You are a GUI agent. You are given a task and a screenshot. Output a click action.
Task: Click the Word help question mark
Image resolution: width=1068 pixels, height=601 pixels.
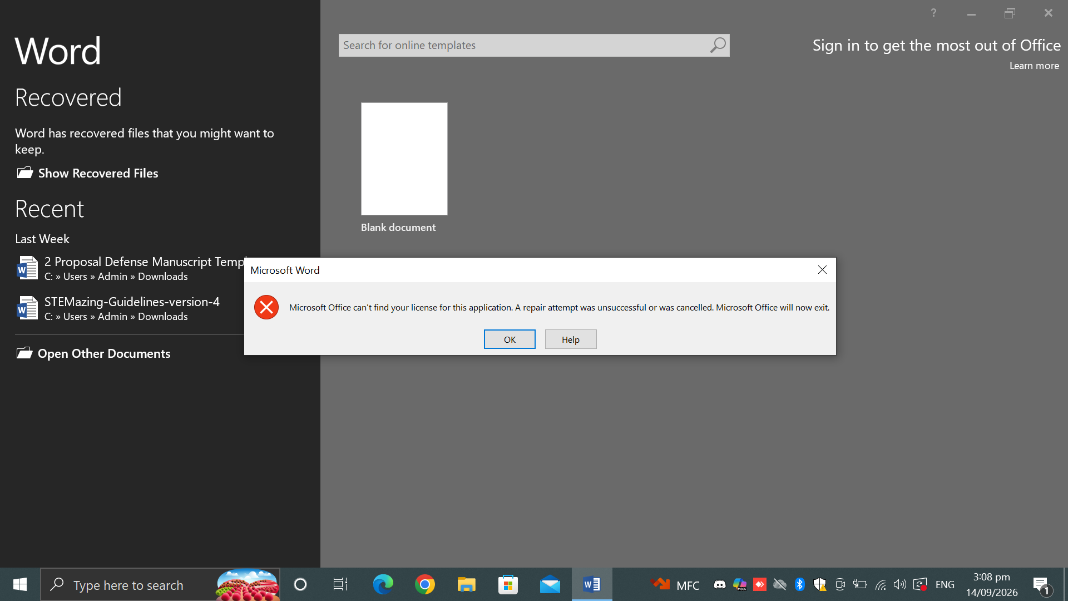point(933,13)
